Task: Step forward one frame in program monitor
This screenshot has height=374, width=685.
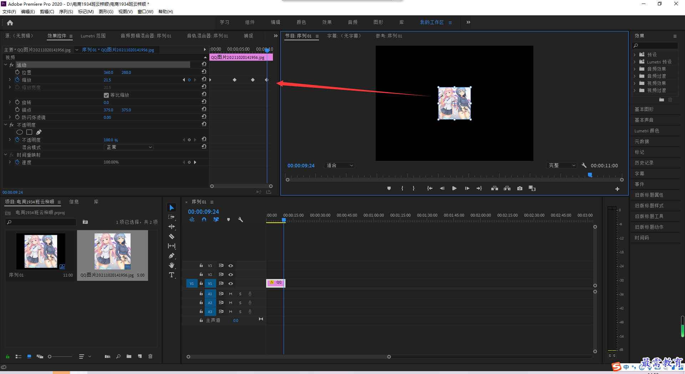Action: [467, 188]
